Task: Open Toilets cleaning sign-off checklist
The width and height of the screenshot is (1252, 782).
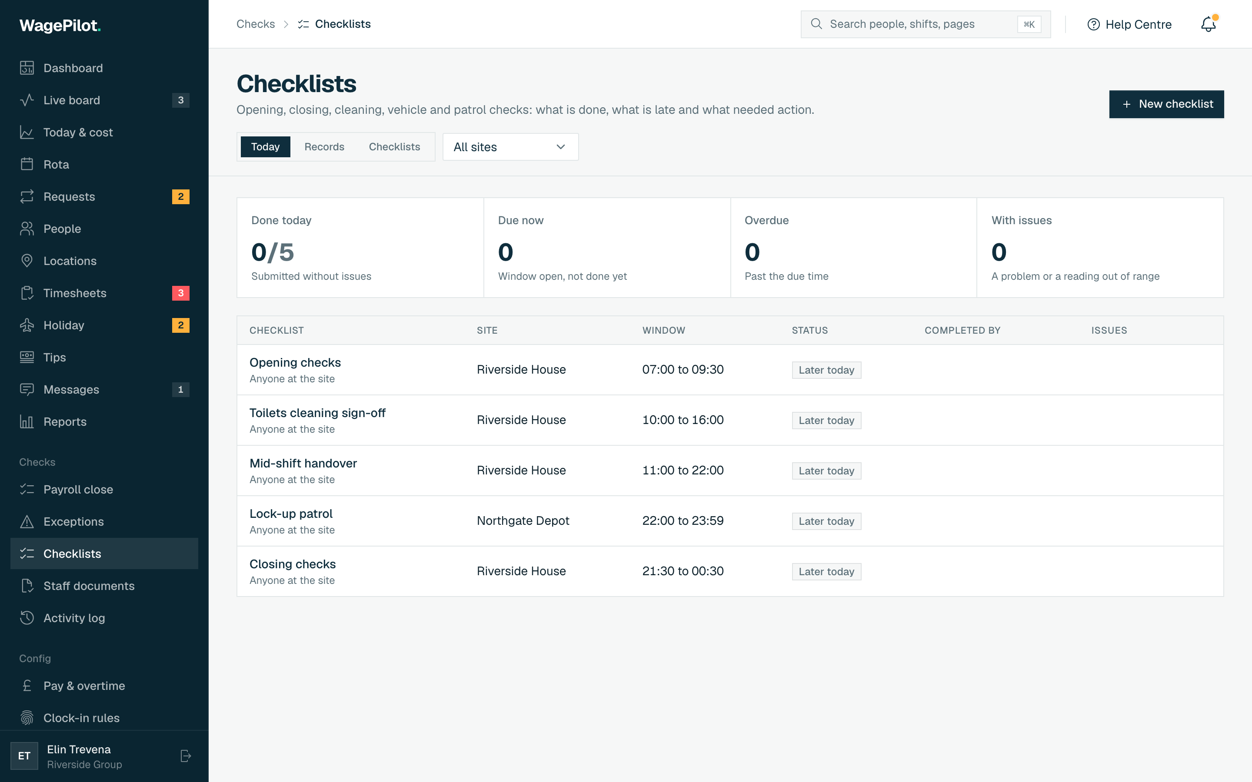Action: (317, 413)
